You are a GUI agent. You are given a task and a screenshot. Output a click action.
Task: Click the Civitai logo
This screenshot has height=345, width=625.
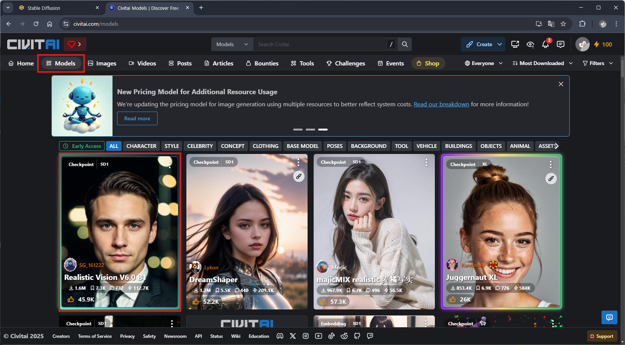coord(33,44)
